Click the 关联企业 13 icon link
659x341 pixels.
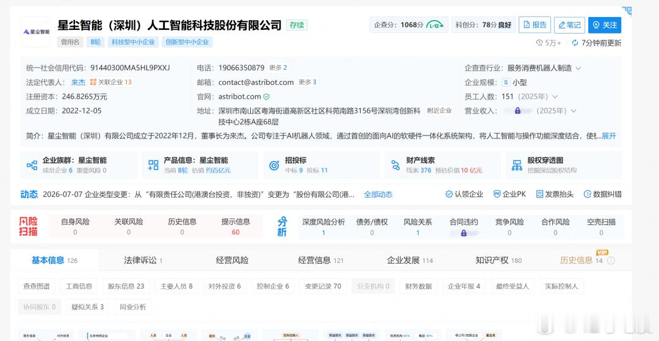point(111,82)
